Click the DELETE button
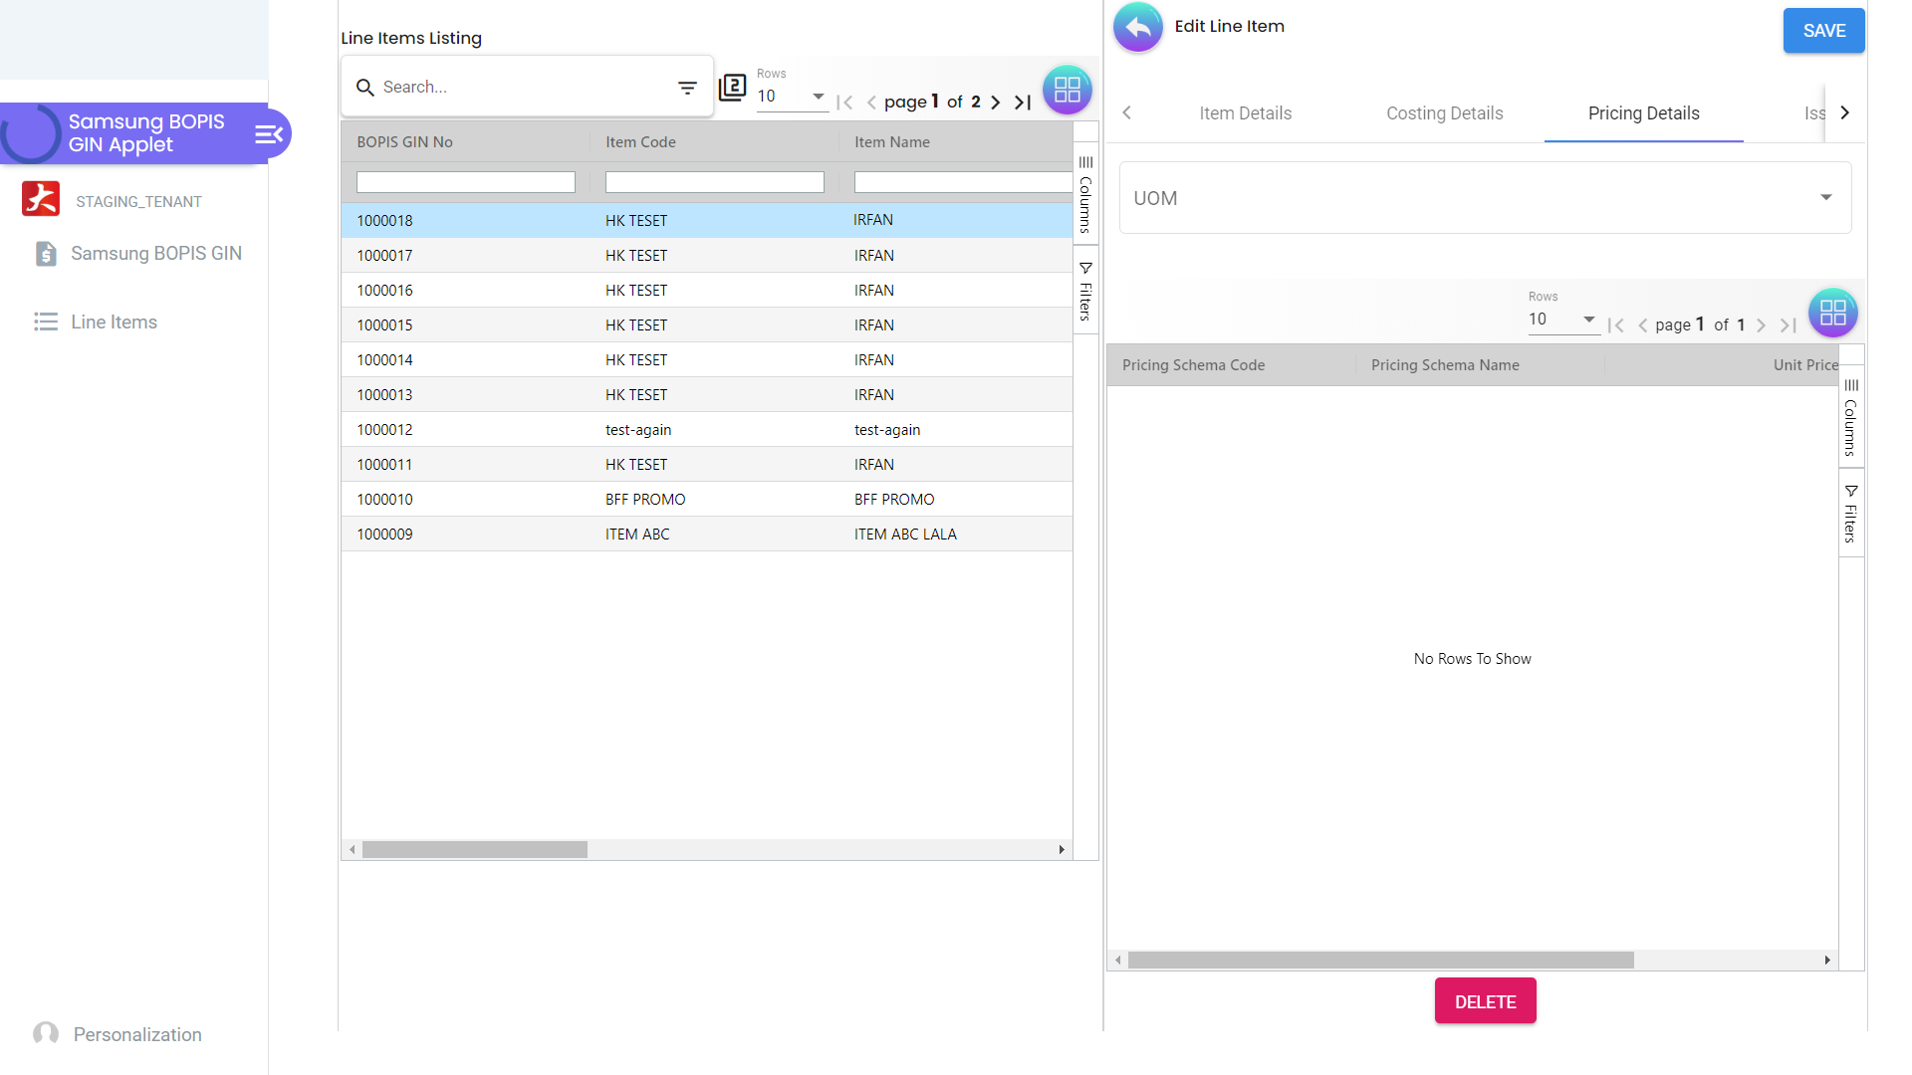 [1485, 1001]
